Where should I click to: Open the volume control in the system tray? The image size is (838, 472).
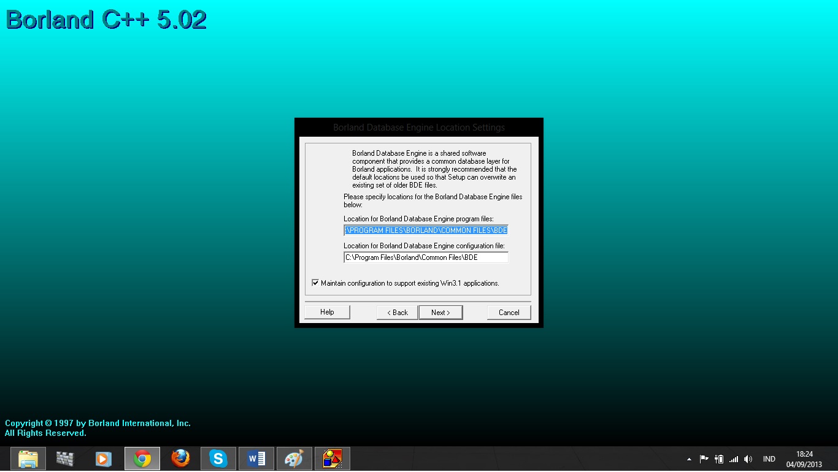(x=748, y=458)
